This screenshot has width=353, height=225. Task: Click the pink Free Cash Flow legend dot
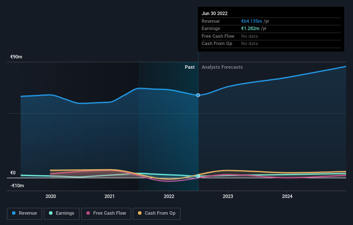[x=88, y=213]
